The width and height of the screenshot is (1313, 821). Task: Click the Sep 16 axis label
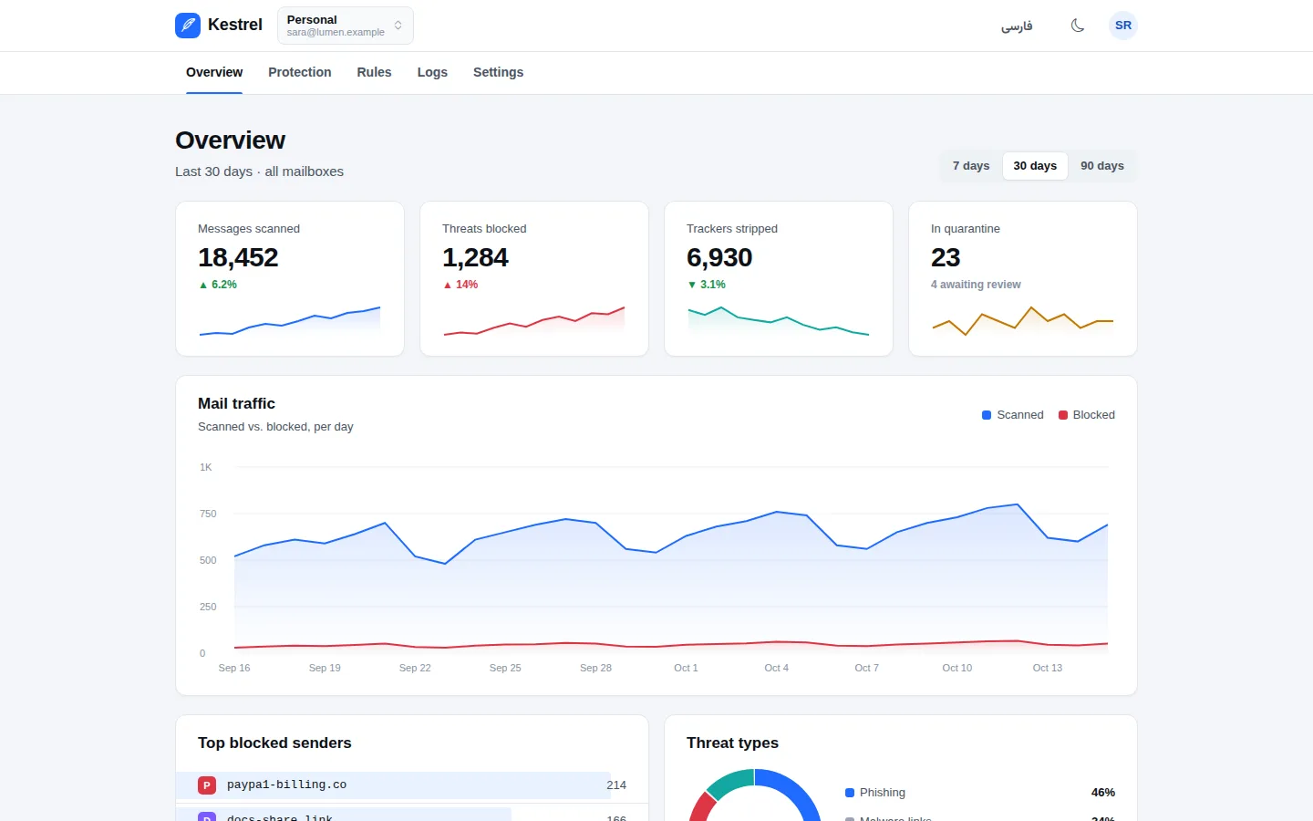coord(234,668)
